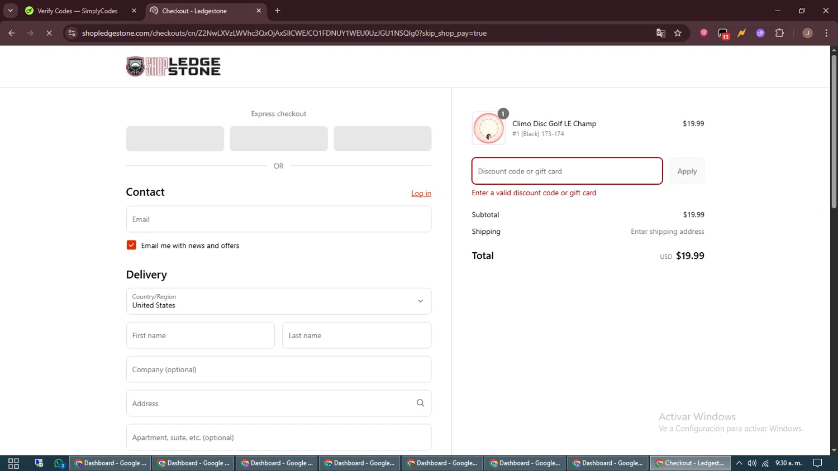Open the extension with 13 badge
838x471 pixels.
723,33
